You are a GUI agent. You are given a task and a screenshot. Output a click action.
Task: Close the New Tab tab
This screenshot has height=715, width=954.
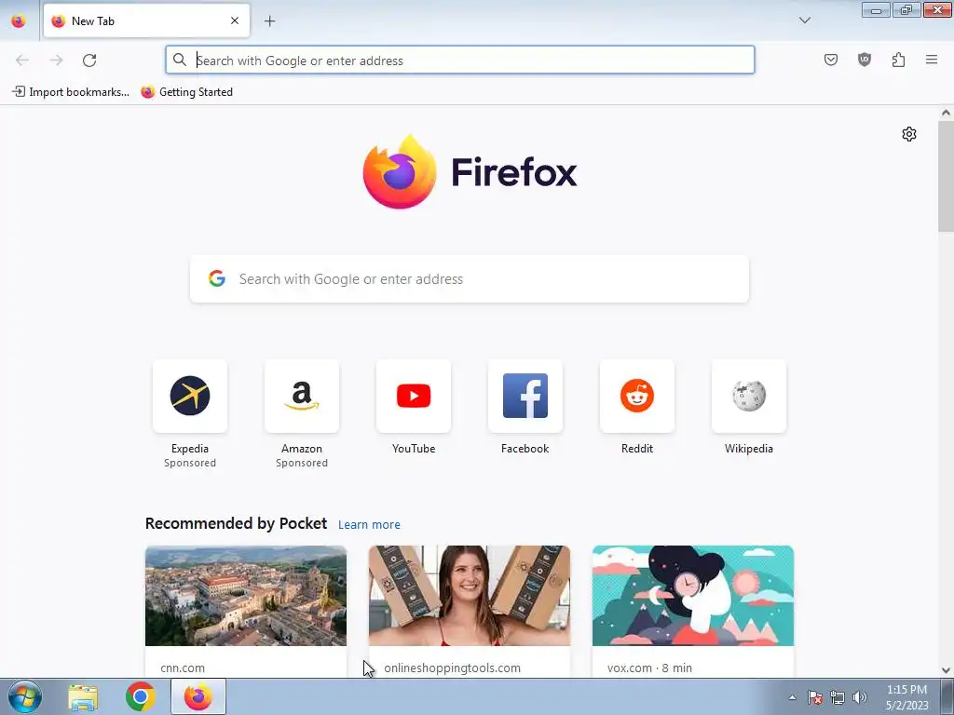(235, 20)
